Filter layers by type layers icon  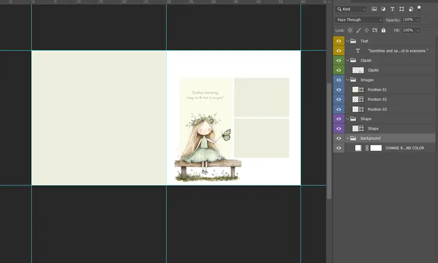392,9
